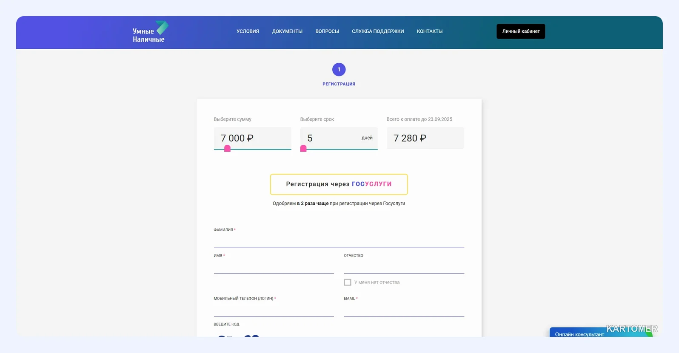The width and height of the screenshot is (679, 353).
Task: Click the loan term slider handle
Action: (303, 149)
